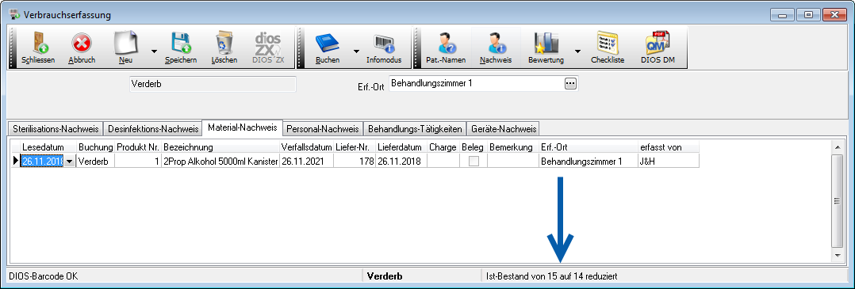Click the Verfallsdatum cell '26.11.2021'
The width and height of the screenshot is (855, 289).
[x=306, y=161]
